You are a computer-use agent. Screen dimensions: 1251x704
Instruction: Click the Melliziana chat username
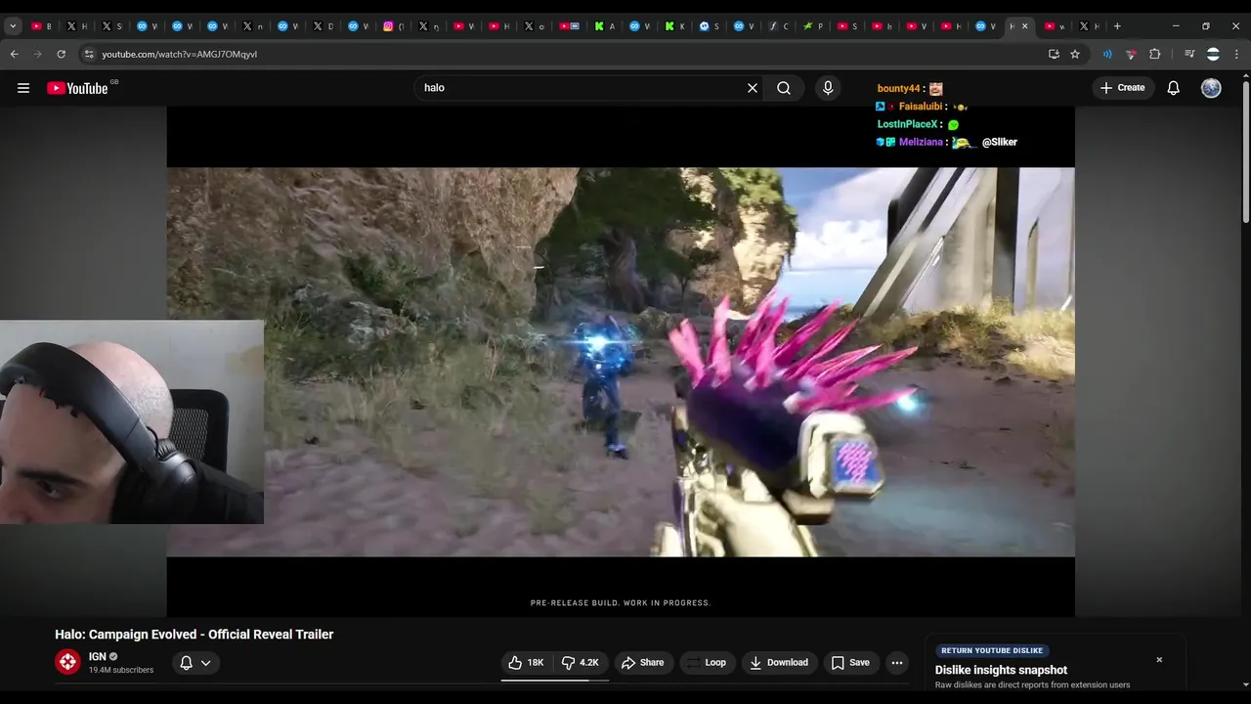tap(921, 142)
